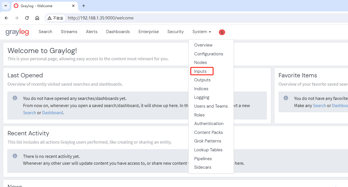Follow the Dashboard link in Favorite Items
Viewport: 348px width, 187px height.
(x=340, y=106)
